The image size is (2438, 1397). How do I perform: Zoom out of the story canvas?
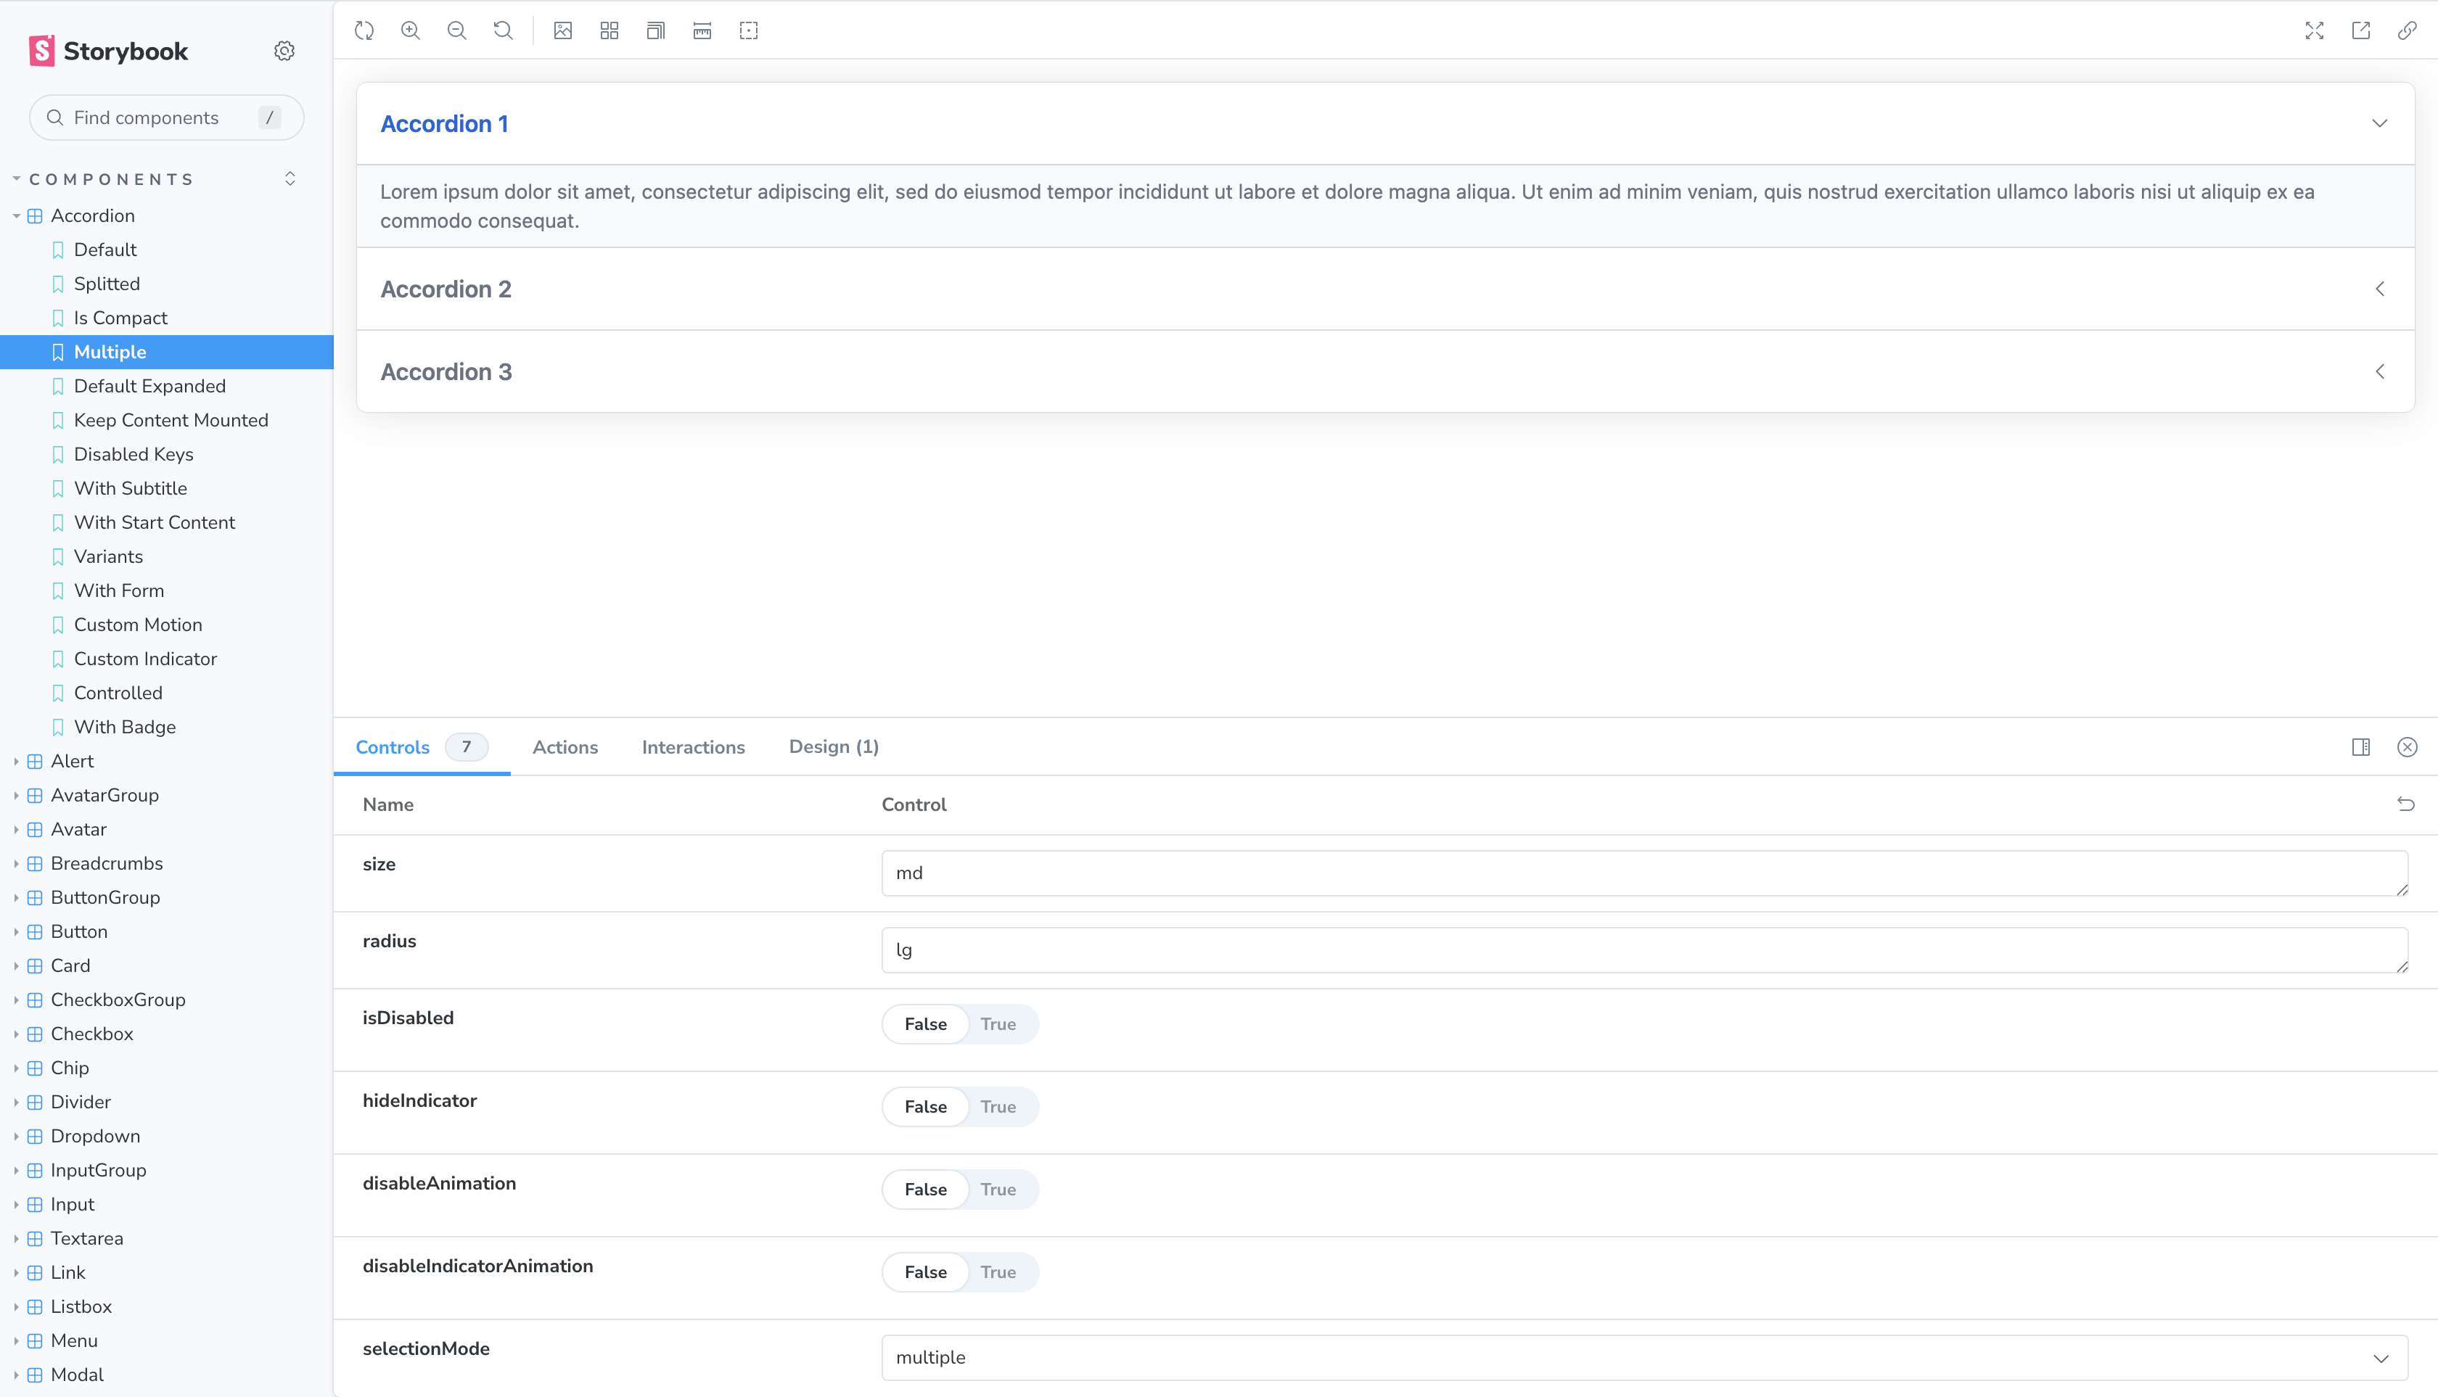(457, 30)
